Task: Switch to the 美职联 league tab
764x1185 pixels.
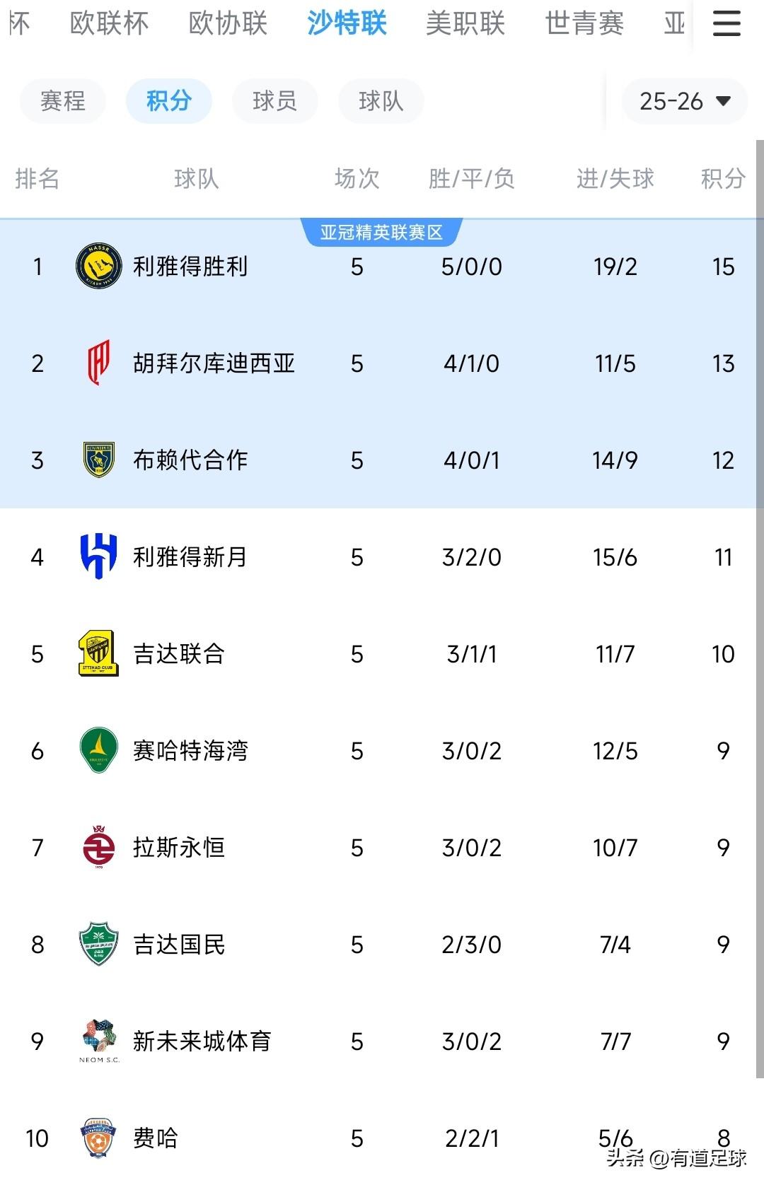Action: point(465,23)
